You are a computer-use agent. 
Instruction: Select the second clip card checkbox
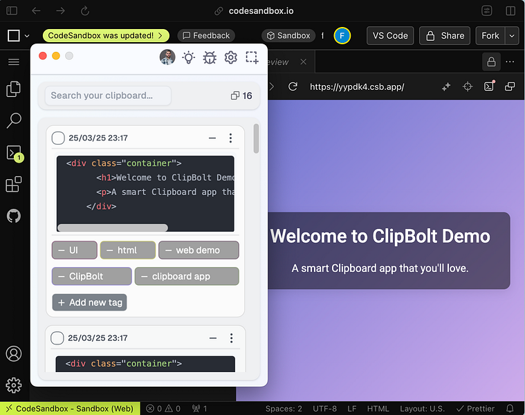coord(57,338)
